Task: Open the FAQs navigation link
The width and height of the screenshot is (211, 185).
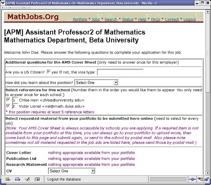Action: 155,19
